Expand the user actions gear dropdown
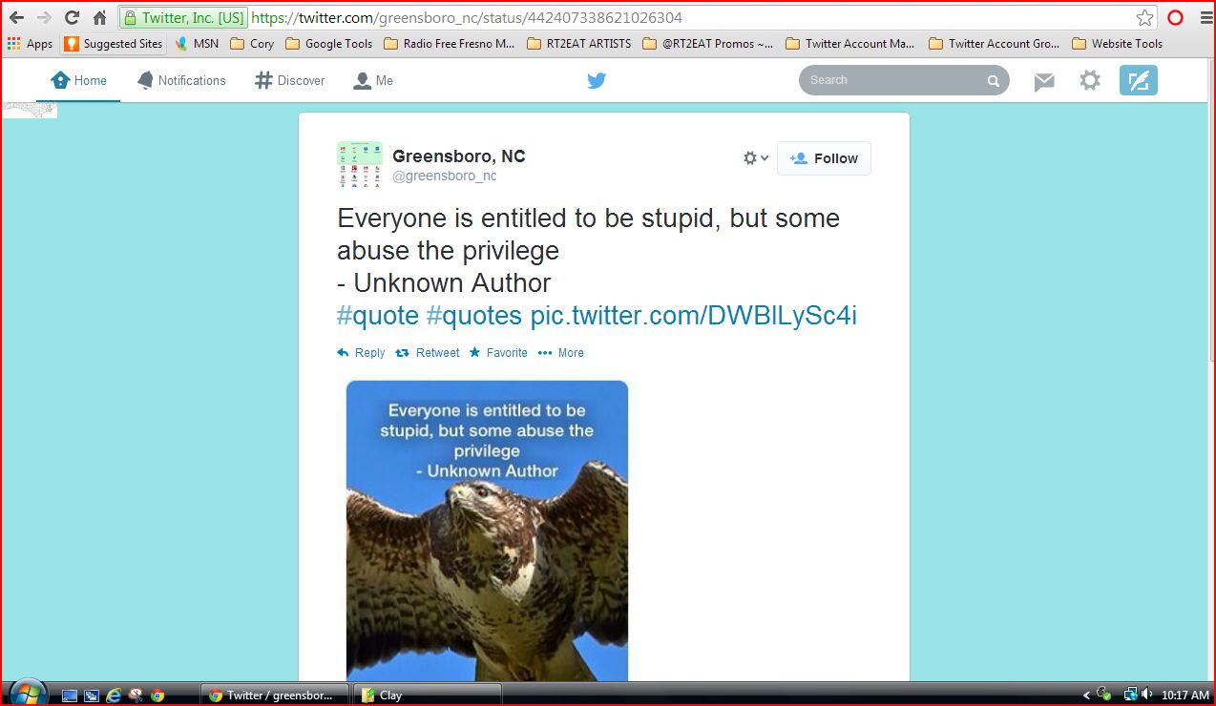1216x706 pixels. (x=755, y=158)
